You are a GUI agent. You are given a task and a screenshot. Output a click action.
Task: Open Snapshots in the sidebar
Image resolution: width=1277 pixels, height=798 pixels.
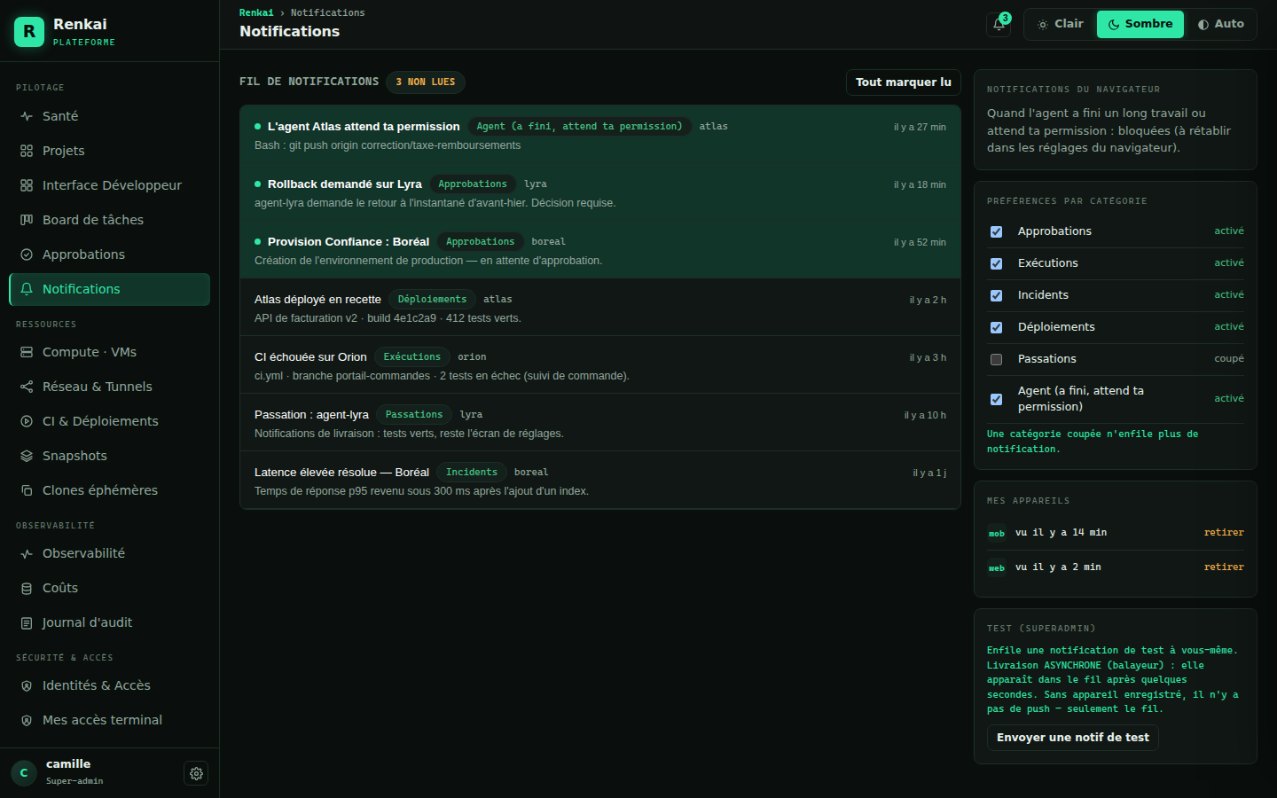pyautogui.click(x=109, y=456)
